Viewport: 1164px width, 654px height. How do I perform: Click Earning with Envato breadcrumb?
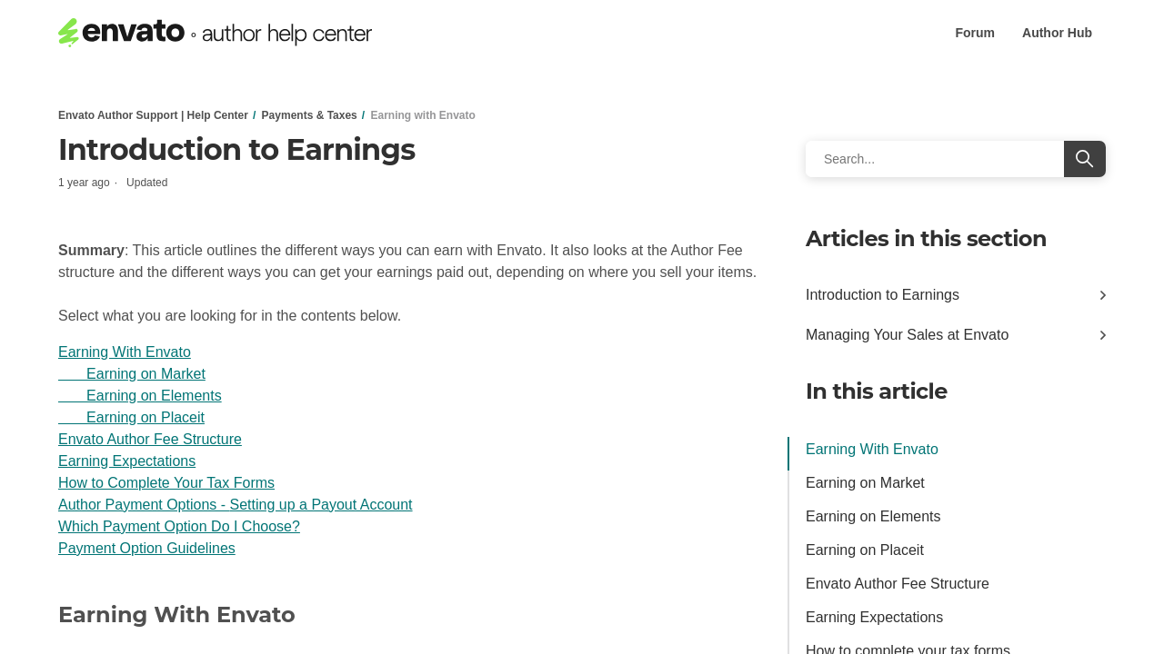tap(423, 115)
